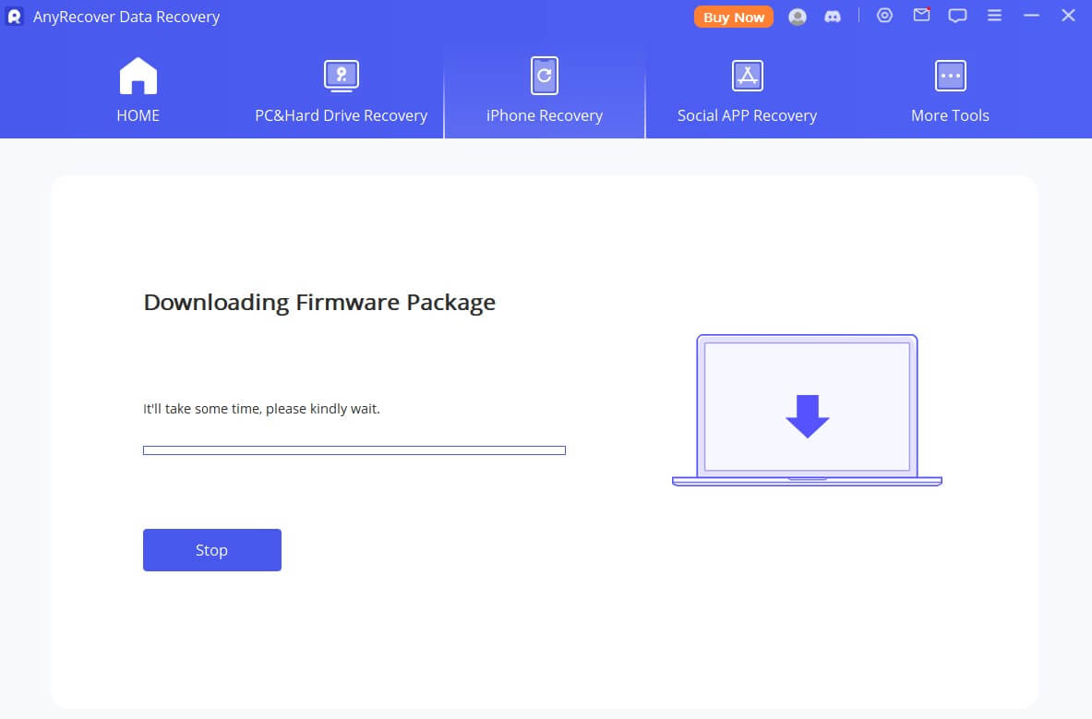This screenshot has height=719, width=1092.
Task: Open the settings wheel icon
Action: 884,16
